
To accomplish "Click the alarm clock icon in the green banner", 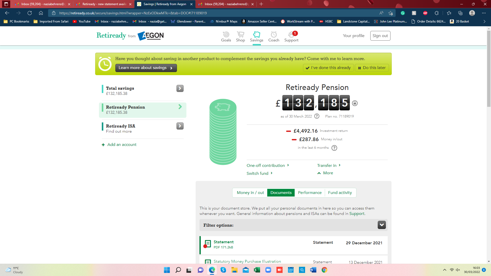I will pos(105,64).
